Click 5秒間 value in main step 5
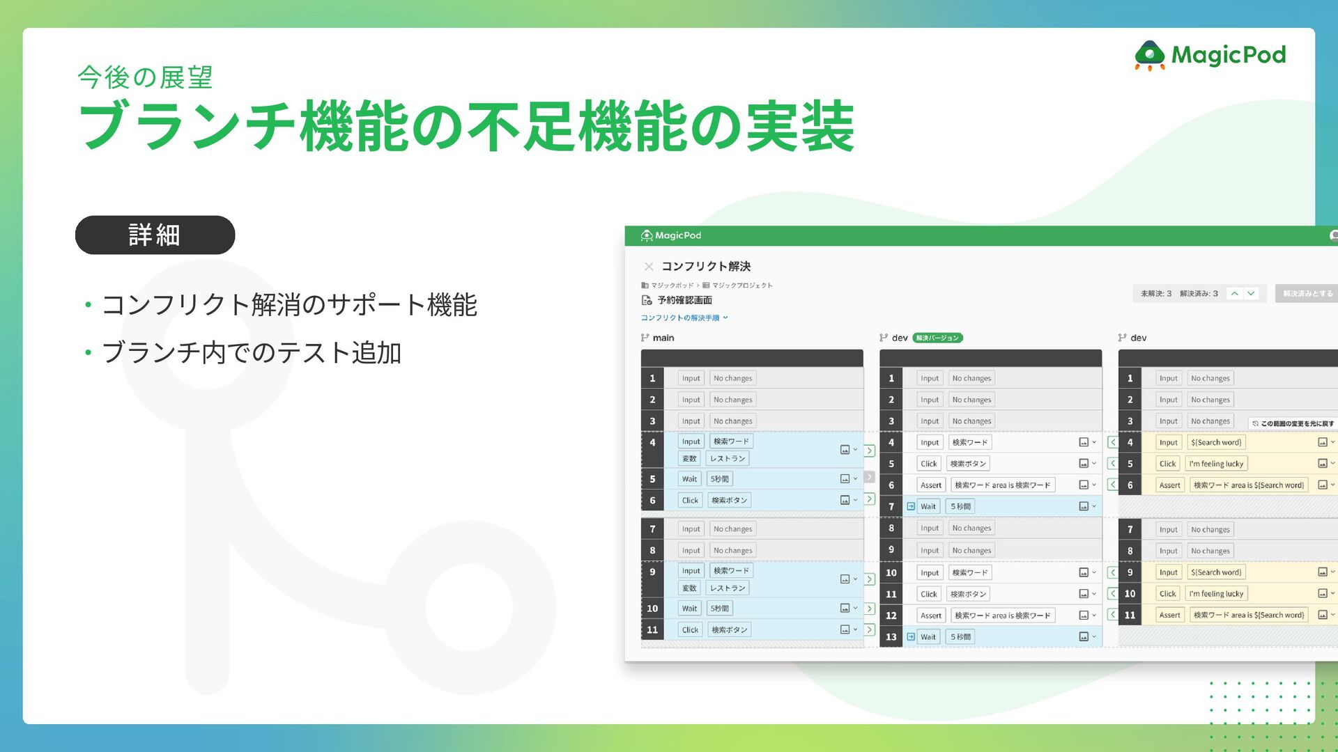 click(720, 479)
